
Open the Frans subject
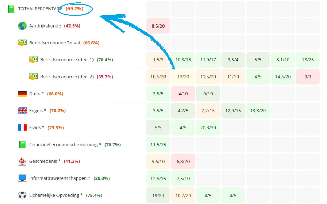pyautogui.click(x=37, y=127)
